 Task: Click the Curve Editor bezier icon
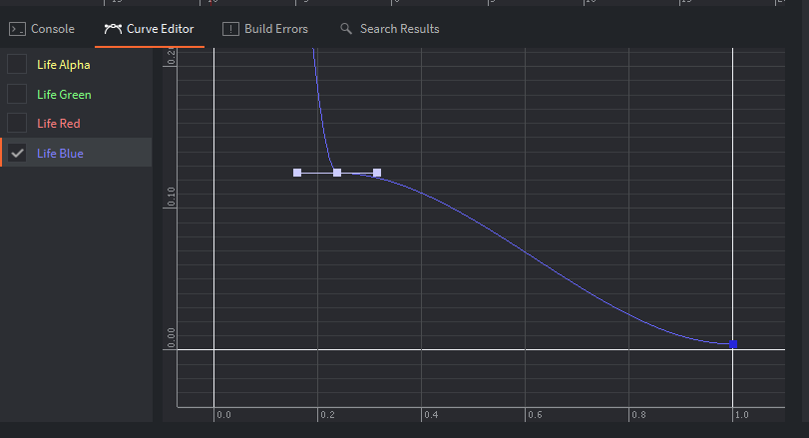tap(113, 29)
